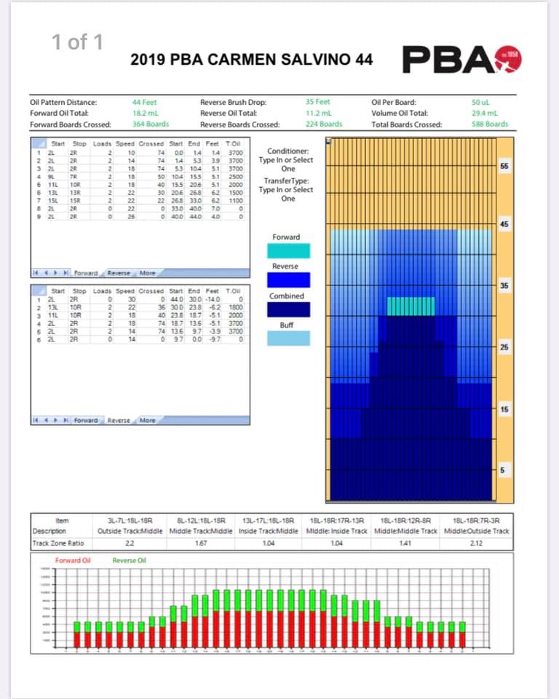Click the Speed column header in lower table

[124, 291]
